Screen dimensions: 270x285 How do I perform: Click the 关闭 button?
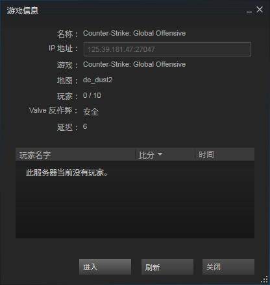coord(228,267)
